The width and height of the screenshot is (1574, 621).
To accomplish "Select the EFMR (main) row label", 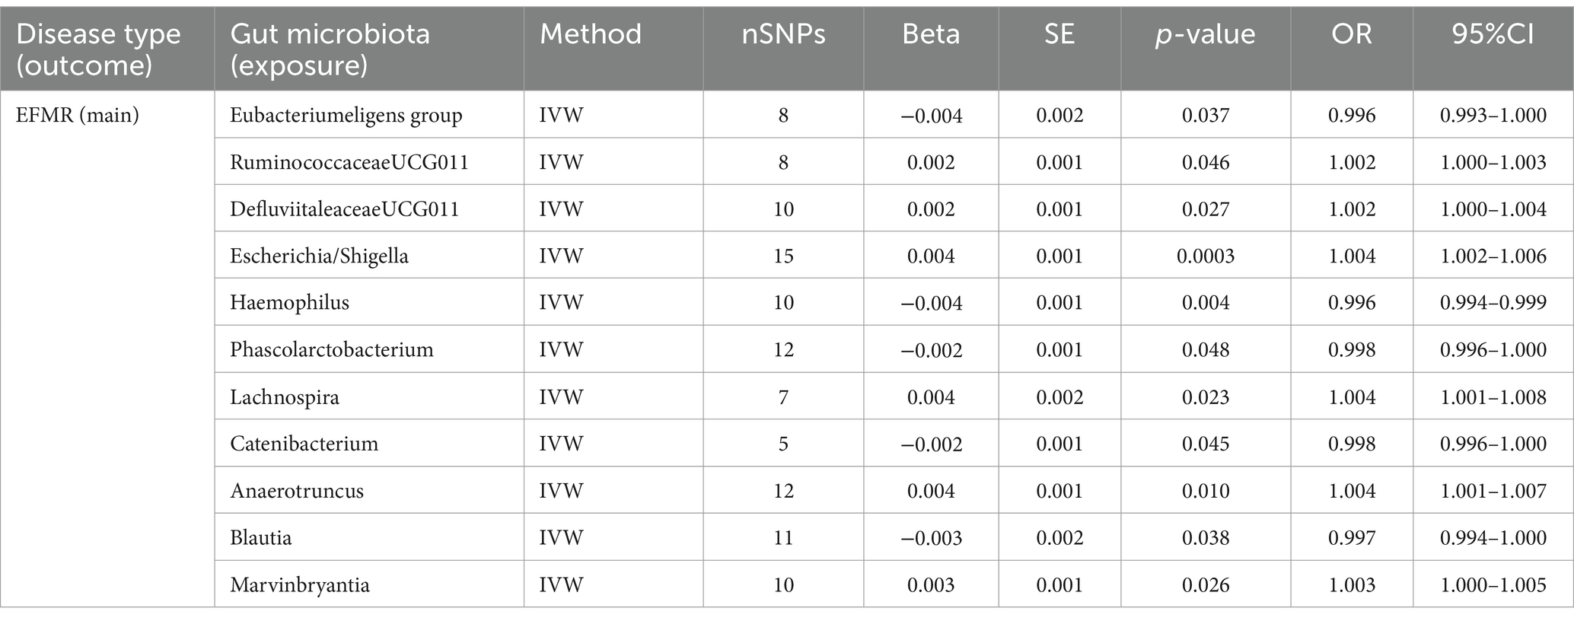I will coord(78,116).
